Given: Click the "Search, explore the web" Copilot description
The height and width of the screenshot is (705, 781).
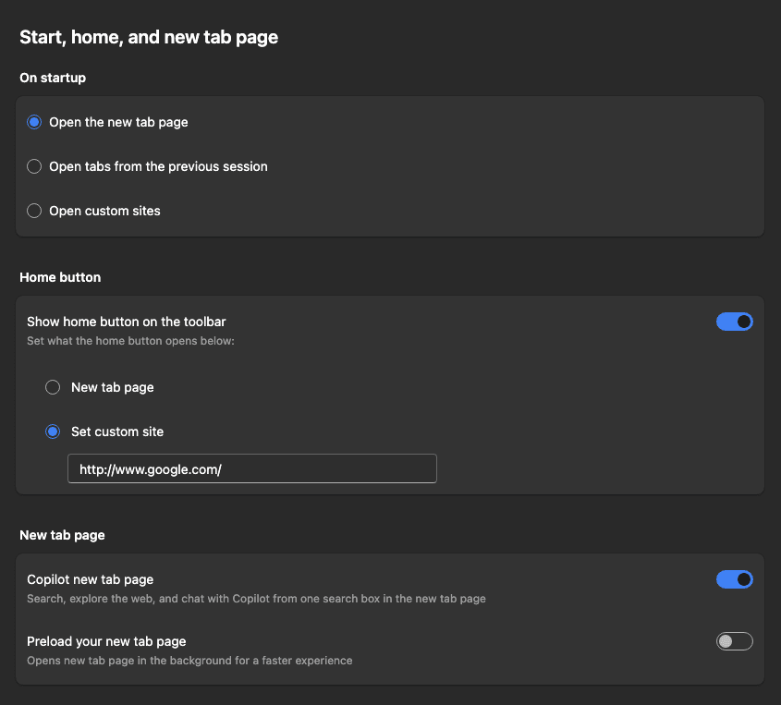Looking at the screenshot, I should tap(256, 599).
